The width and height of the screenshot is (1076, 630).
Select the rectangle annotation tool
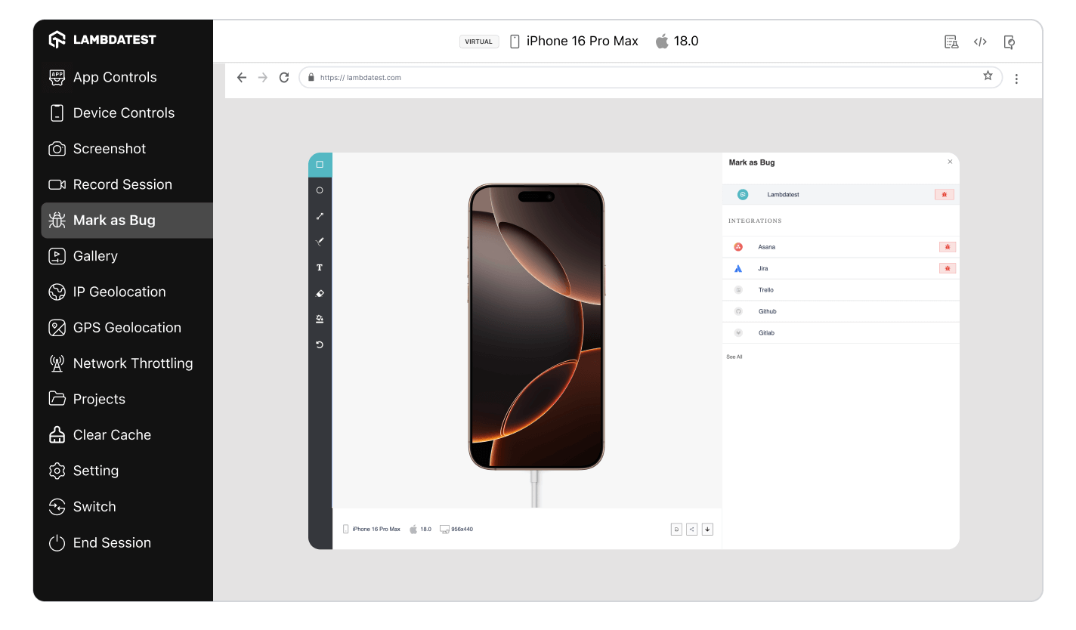tap(320, 165)
